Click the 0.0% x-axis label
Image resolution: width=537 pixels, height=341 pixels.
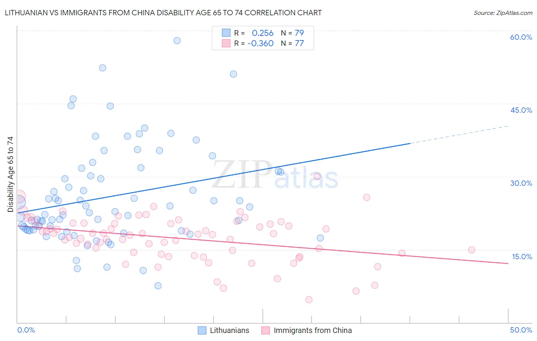(26, 330)
